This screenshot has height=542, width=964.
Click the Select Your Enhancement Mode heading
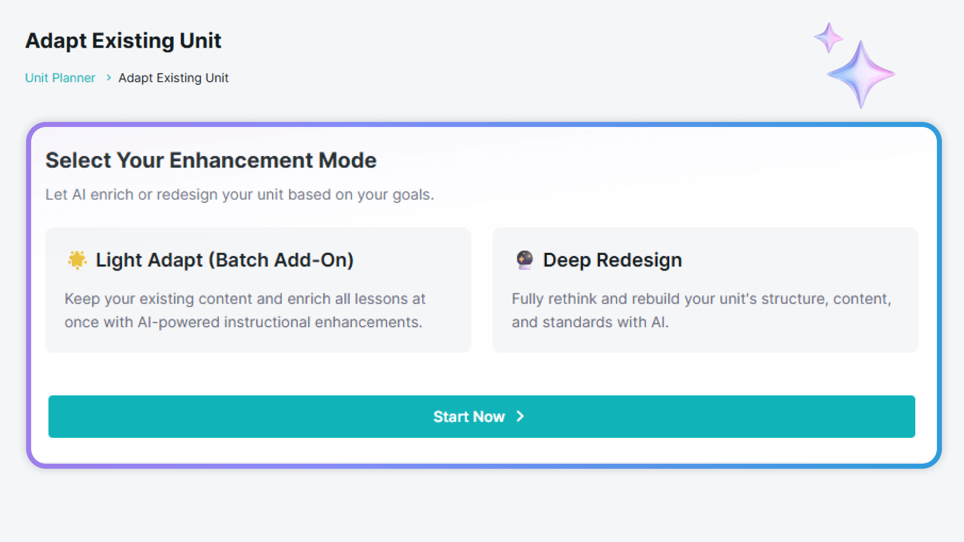pos(211,161)
